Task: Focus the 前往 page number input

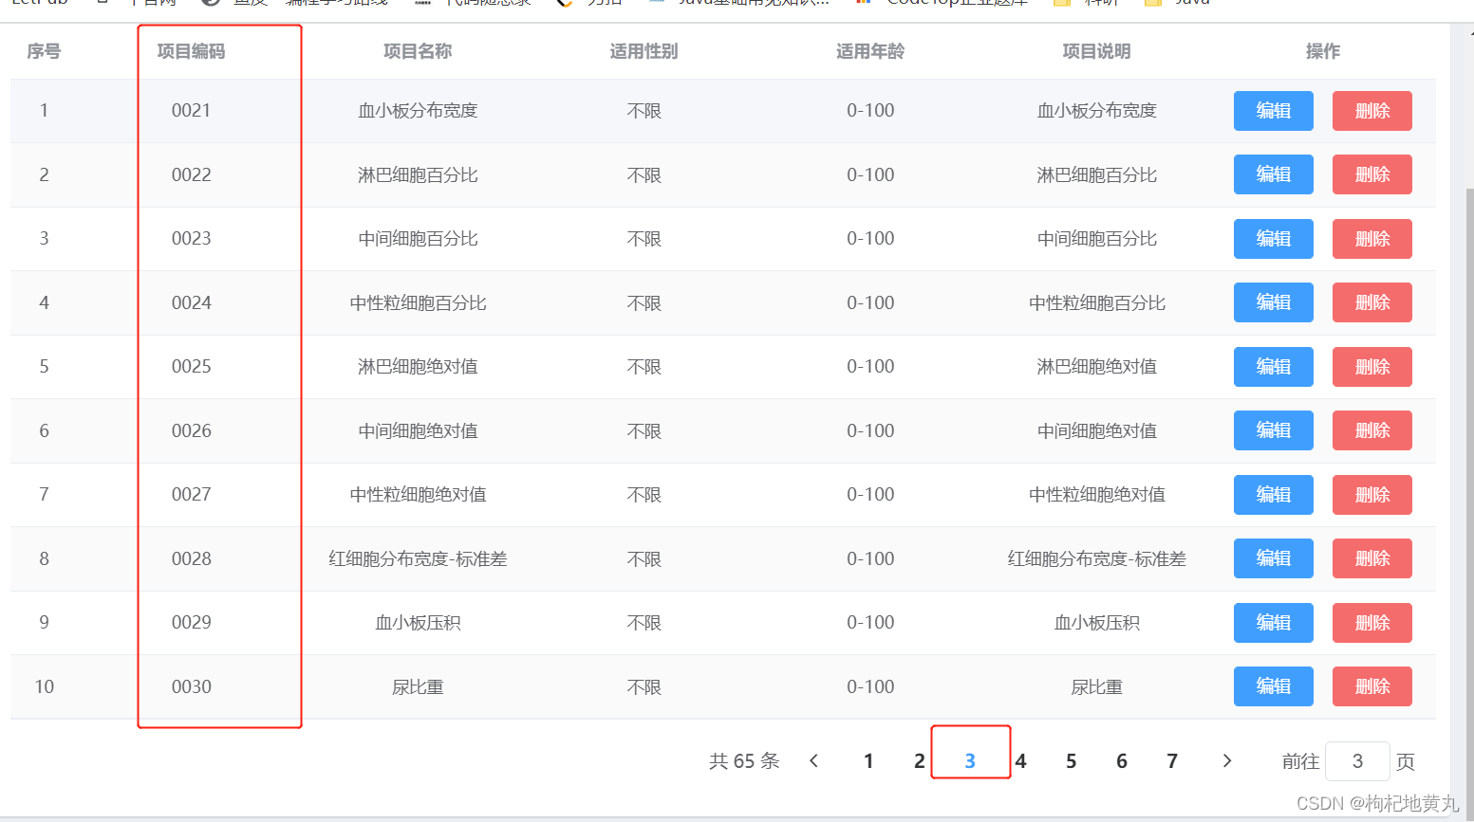Action: pyautogui.click(x=1357, y=761)
